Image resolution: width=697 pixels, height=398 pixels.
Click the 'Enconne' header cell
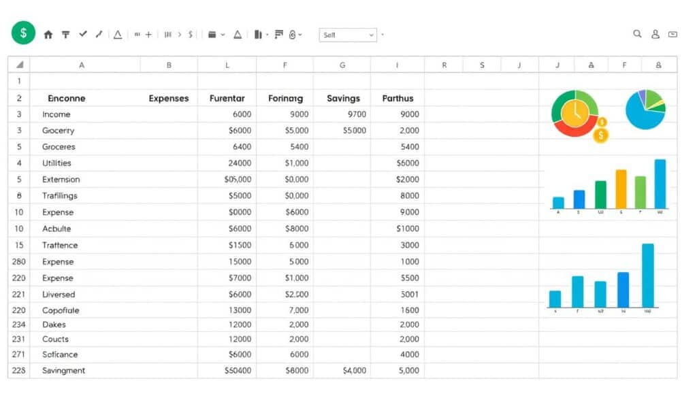coord(85,98)
